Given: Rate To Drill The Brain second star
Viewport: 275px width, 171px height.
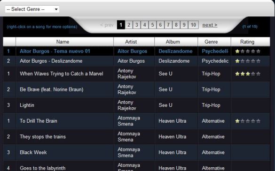Looking at the screenshot, I should click(x=243, y=121).
